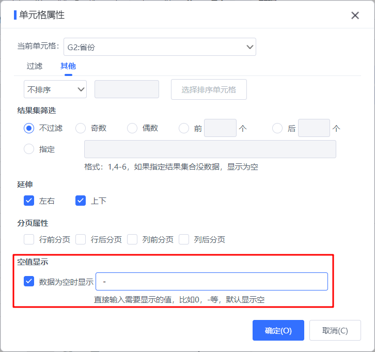Select the 不过滤 radio button
Screen dimensions: 375x352
point(29,128)
